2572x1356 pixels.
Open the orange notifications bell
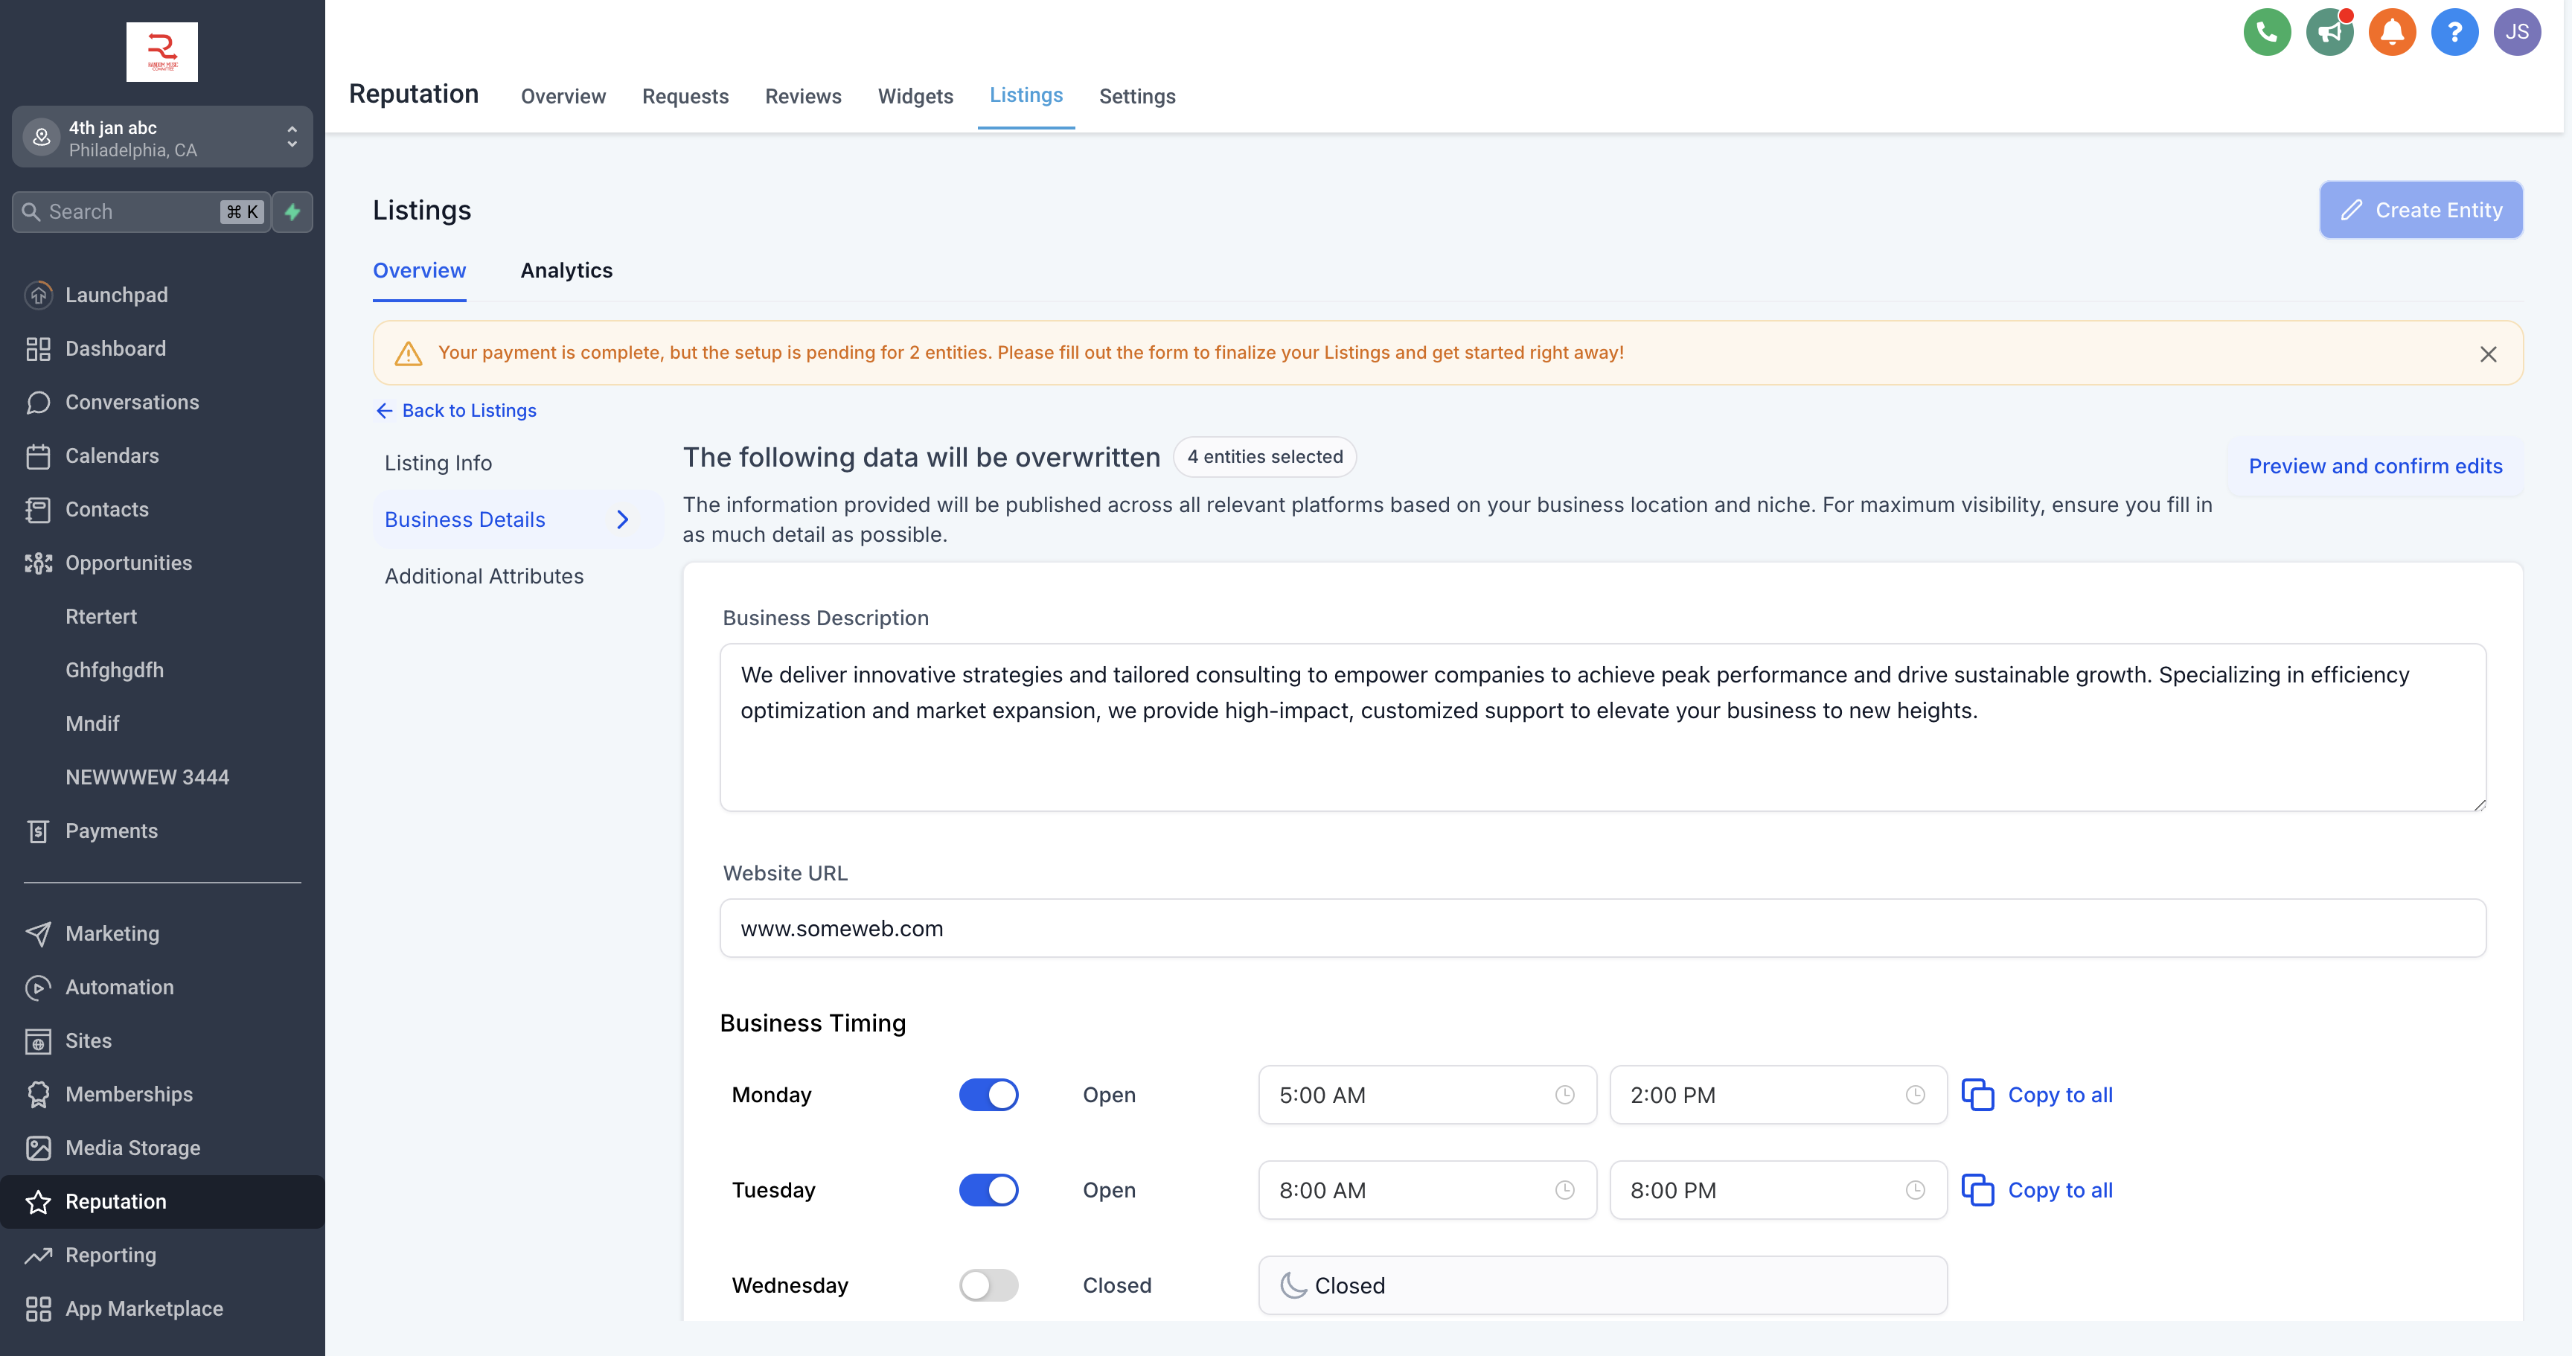pyautogui.click(x=2393, y=32)
